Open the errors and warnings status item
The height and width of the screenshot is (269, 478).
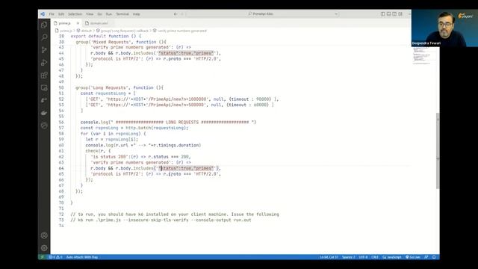56,257
